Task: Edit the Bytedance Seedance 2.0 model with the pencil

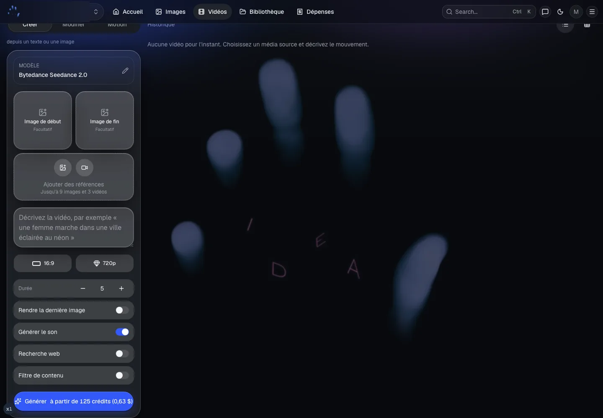Action: [x=125, y=71]
